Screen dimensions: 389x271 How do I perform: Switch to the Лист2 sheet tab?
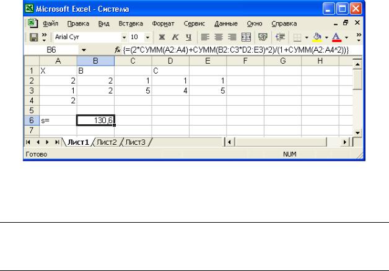107,142
